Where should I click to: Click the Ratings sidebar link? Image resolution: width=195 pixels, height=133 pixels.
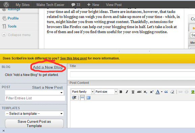point(14,9)
